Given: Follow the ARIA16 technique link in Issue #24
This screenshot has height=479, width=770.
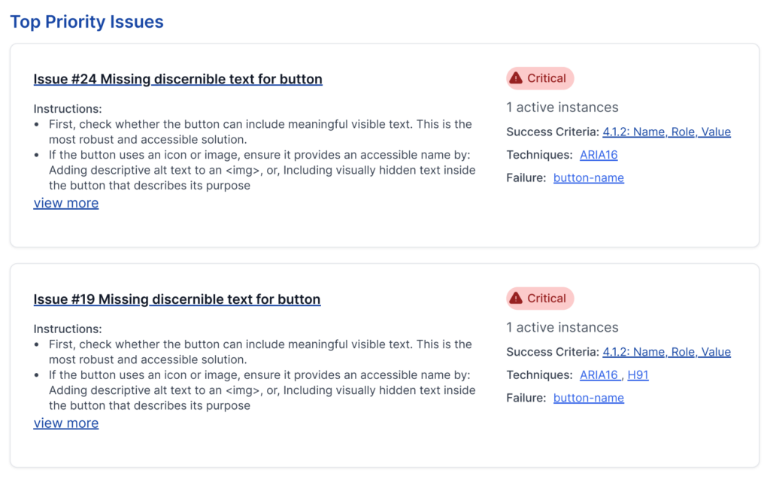Looking at the screenshot, I should click(599, 155).
